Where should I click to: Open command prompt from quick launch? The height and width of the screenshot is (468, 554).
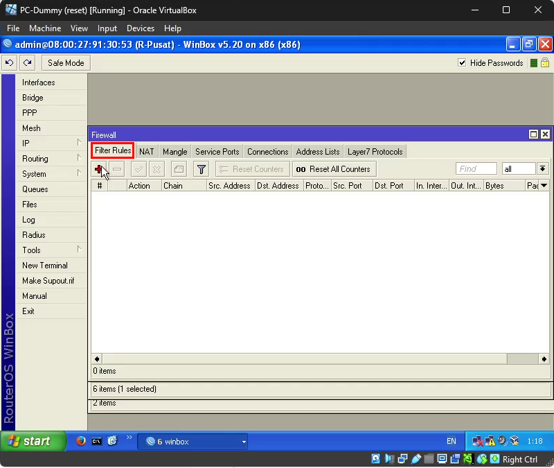[x=97, y=441]
